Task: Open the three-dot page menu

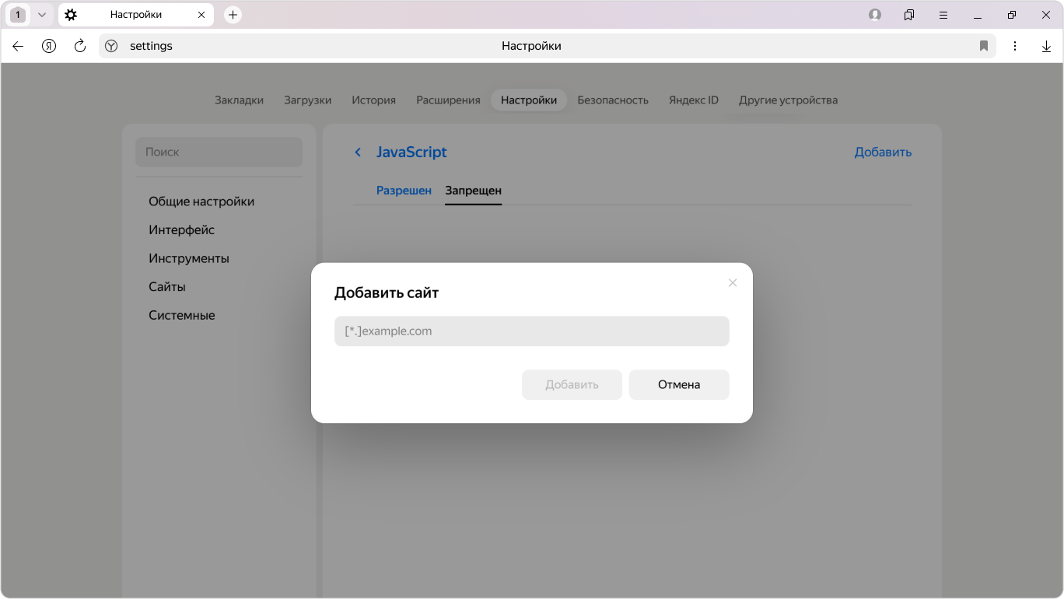Action: (1015, 46)
